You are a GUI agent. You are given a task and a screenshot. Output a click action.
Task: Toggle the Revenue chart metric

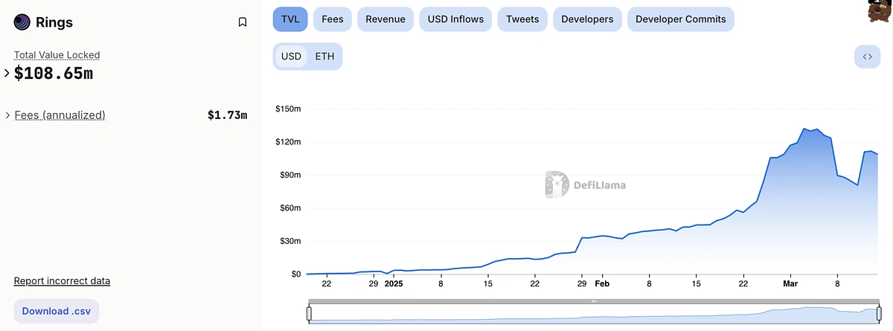385,19
